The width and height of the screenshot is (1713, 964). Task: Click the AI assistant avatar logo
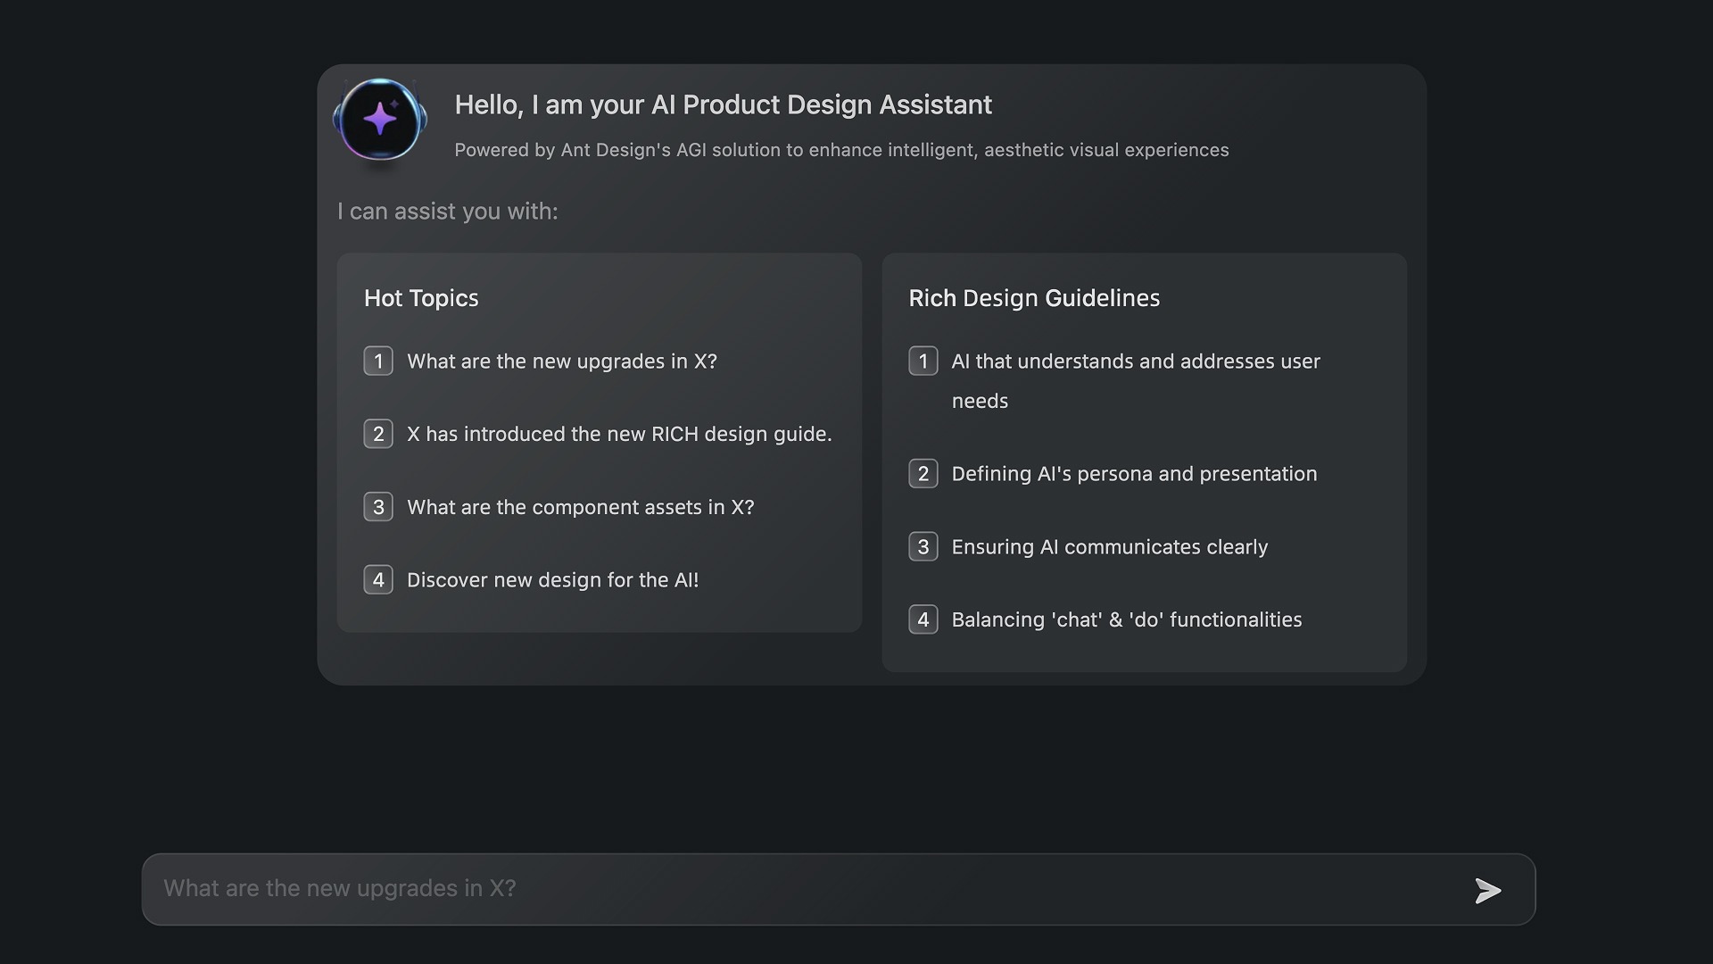coord(379,120)
